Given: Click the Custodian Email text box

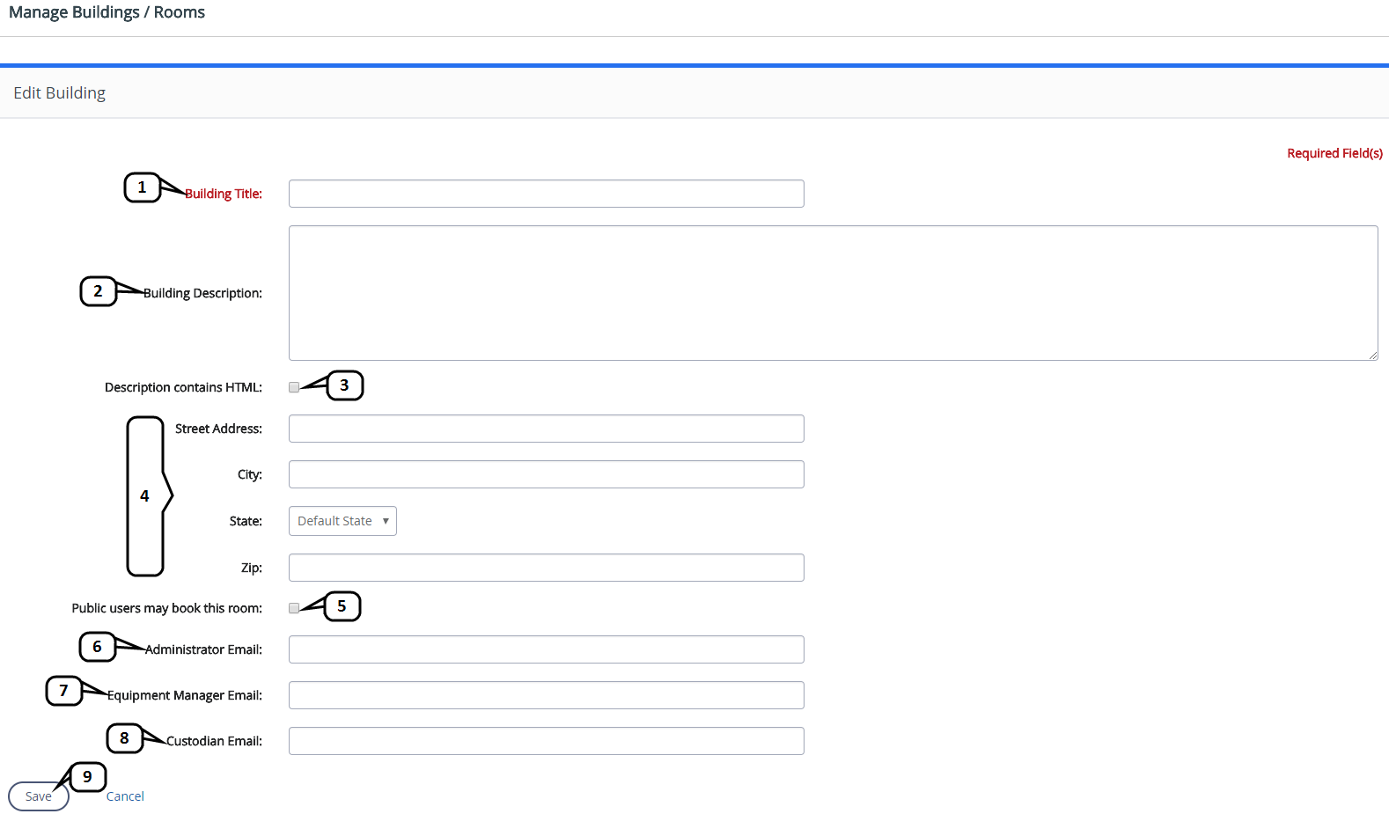Looking at the screenshot, I should click(x=546, y=741).
